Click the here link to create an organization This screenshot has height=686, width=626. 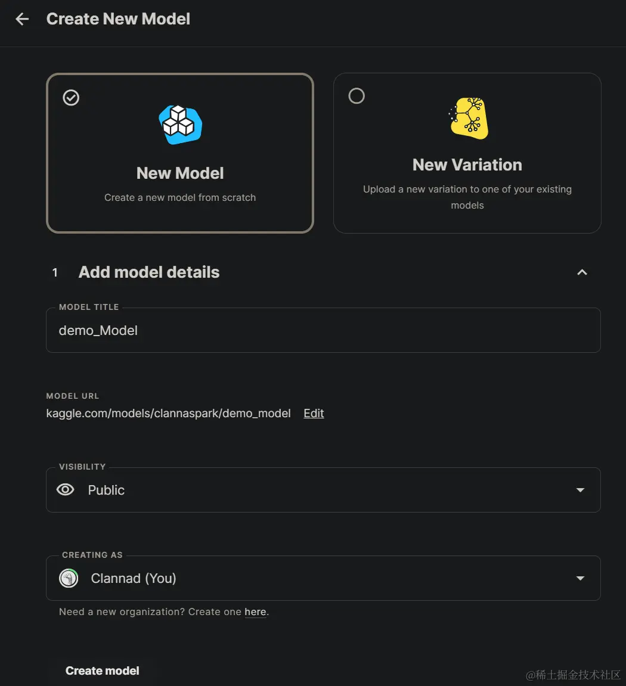[255, 611]
